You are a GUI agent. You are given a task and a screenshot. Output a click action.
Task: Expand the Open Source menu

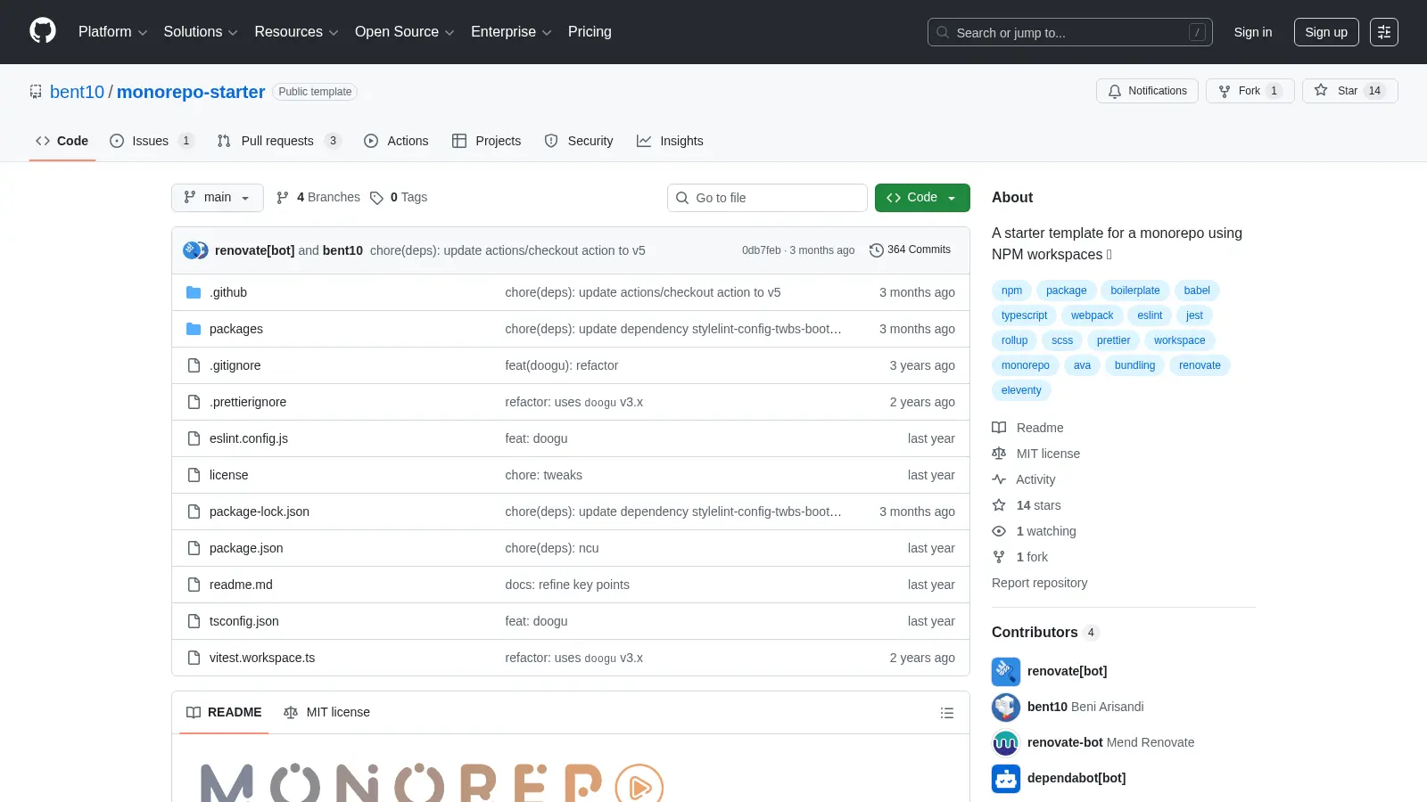pos(405,32)
